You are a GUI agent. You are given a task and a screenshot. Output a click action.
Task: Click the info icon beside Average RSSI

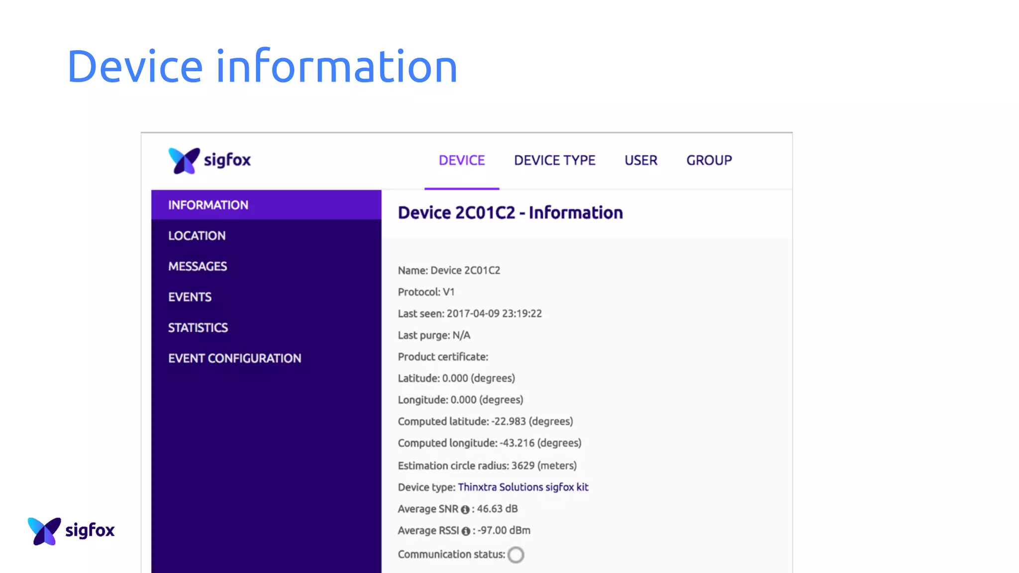[466, 531]
